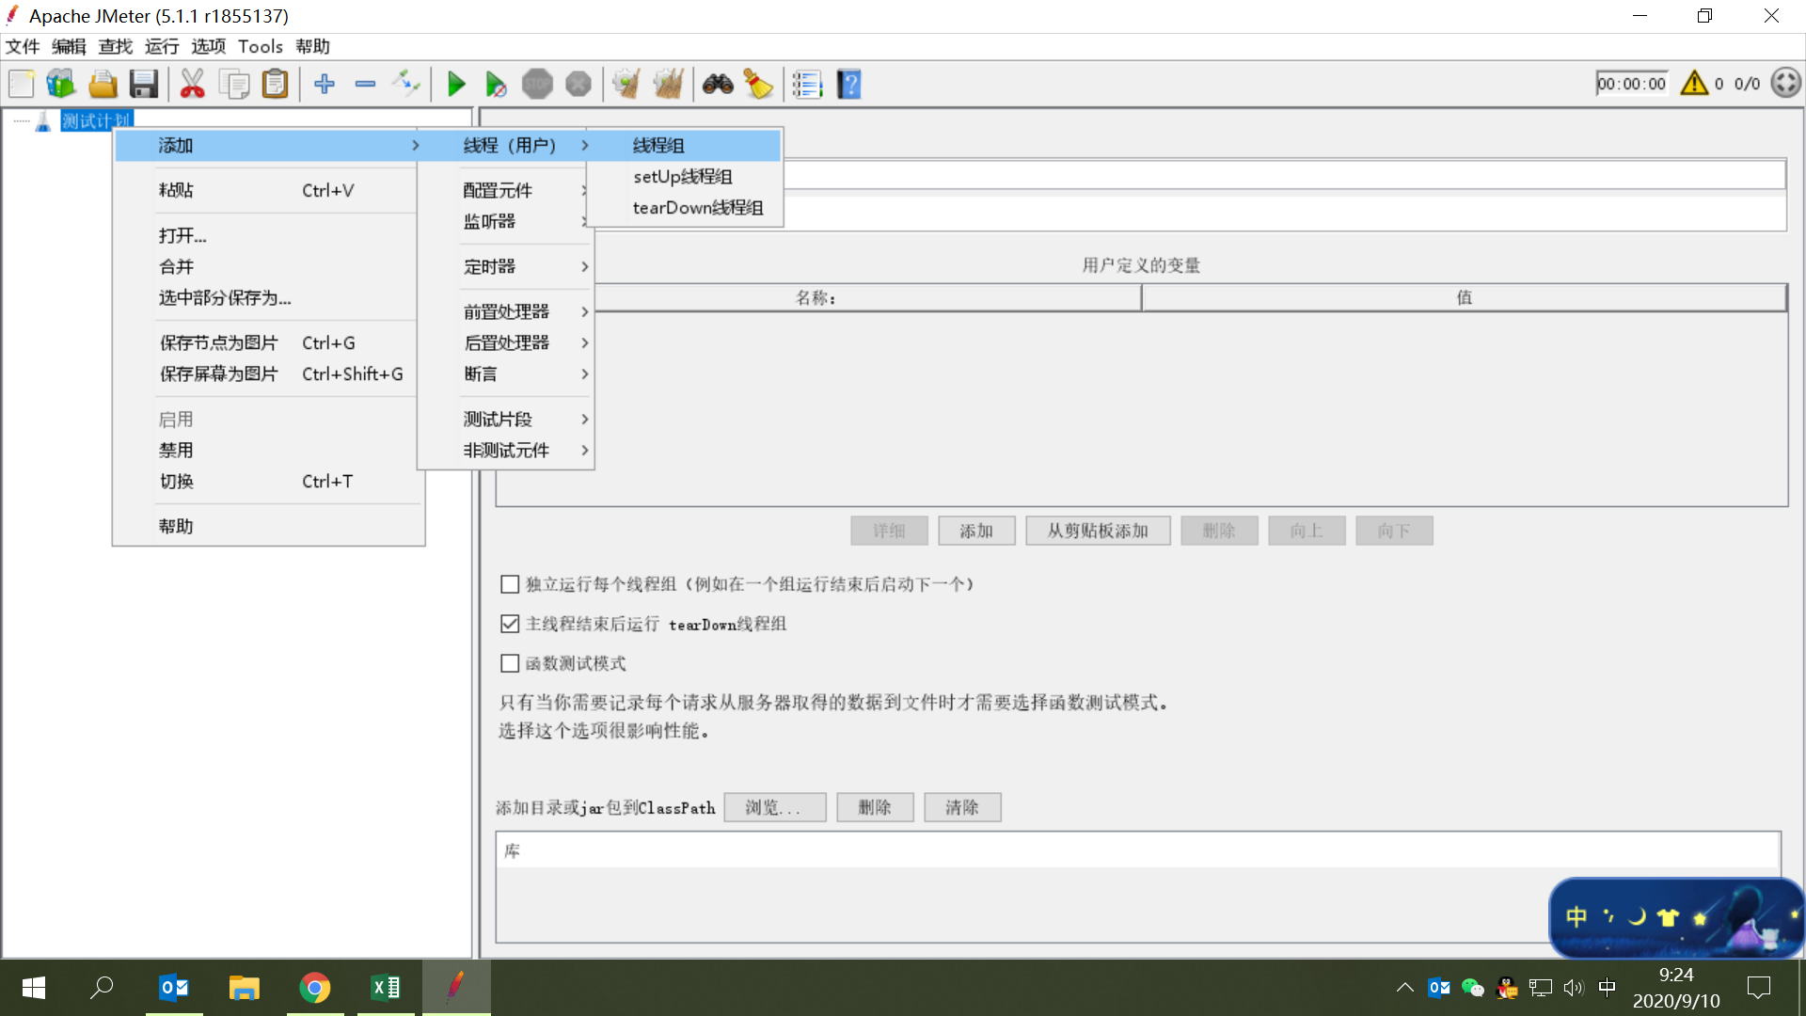
Task: Uncheck 主线程结束后运行 tearDown线程组
Action: click(510, 624)
